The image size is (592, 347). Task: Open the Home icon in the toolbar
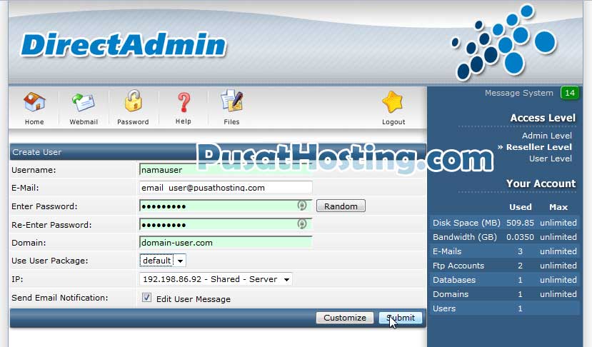pos(34,102)
